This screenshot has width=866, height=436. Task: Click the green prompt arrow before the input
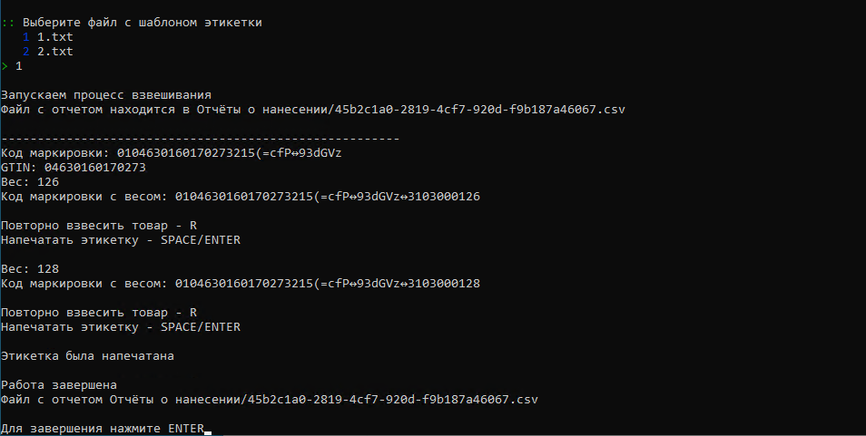(x=5, y=66)
